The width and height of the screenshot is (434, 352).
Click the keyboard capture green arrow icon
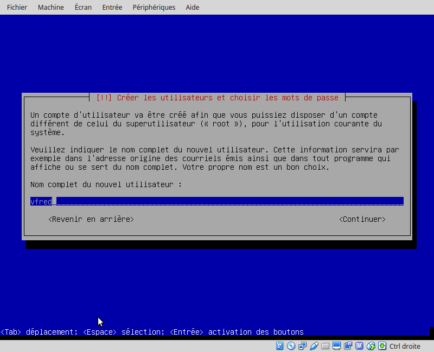click(x=382, y=346)
